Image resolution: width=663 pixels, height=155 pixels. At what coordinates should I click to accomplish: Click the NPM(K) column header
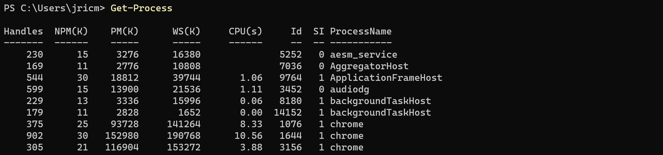click(71, 31)
